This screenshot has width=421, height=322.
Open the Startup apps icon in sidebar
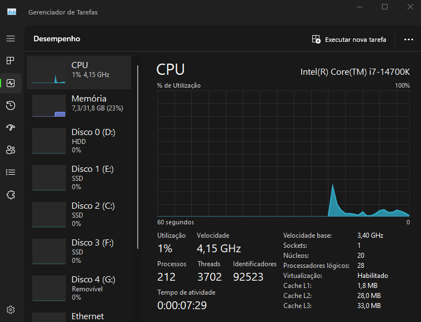pyautogui.click(x=11, y=127)
